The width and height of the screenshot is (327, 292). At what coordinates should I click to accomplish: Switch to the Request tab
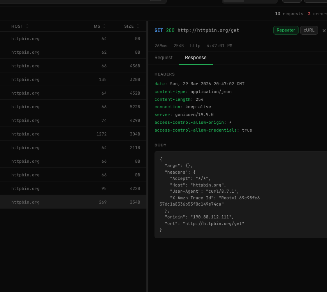tap(163, 58)
